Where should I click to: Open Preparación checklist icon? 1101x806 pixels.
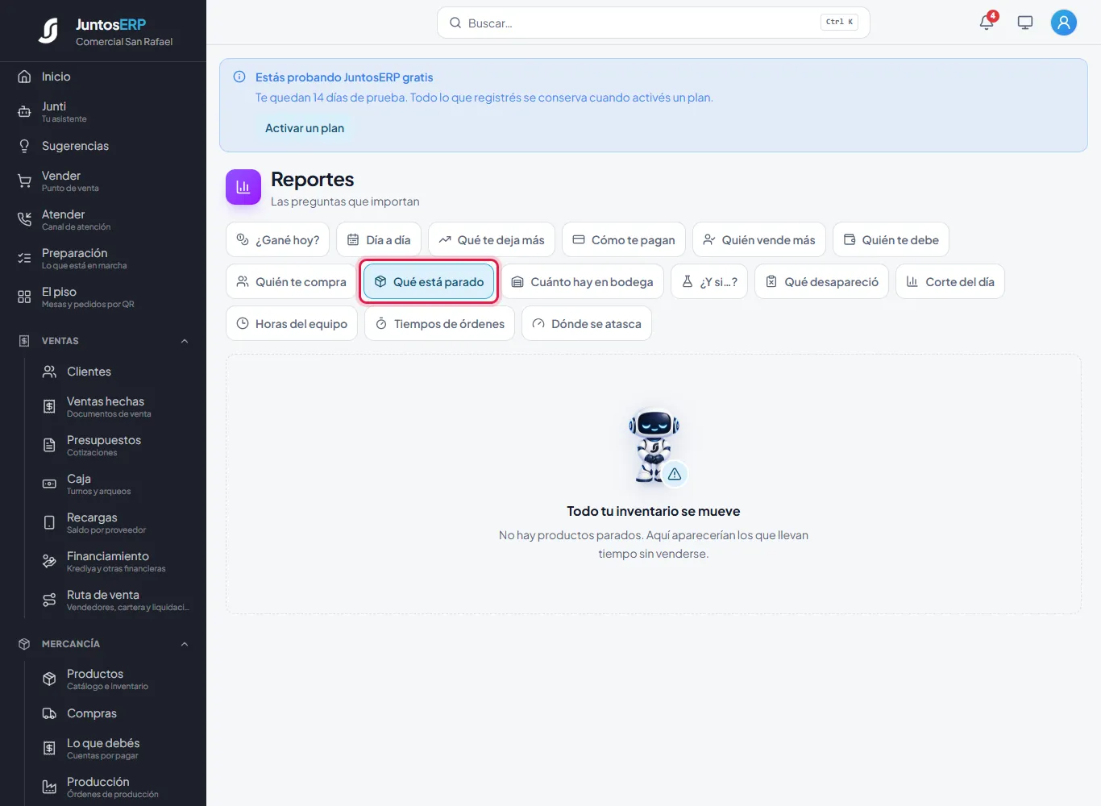24,259
